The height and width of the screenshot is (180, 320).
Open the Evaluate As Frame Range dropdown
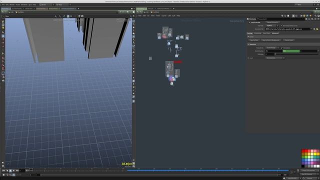272,48
